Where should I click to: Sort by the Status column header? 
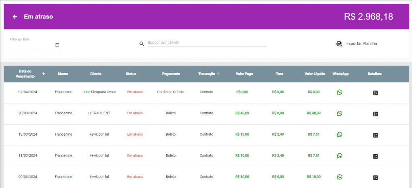(x=131, y=74)
